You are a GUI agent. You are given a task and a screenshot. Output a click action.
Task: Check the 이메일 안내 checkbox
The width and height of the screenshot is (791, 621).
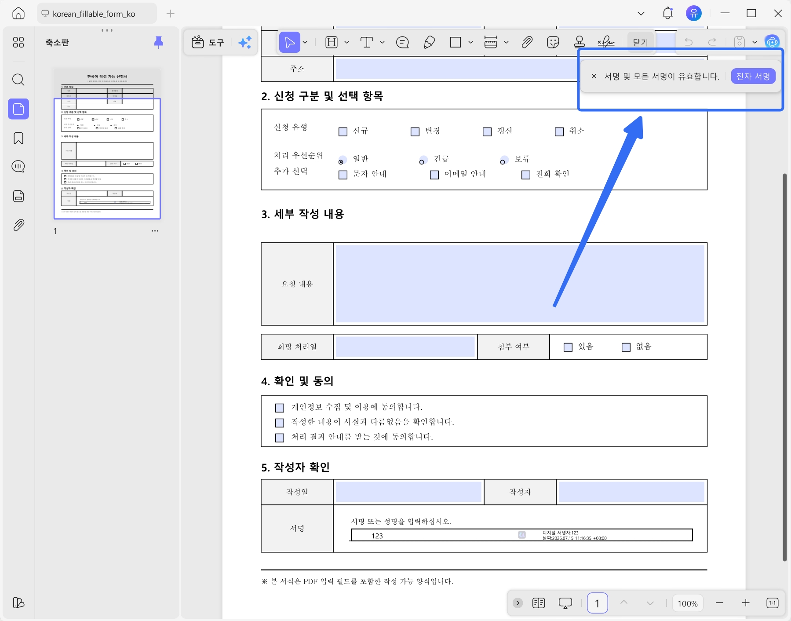(x=434, y=175)
